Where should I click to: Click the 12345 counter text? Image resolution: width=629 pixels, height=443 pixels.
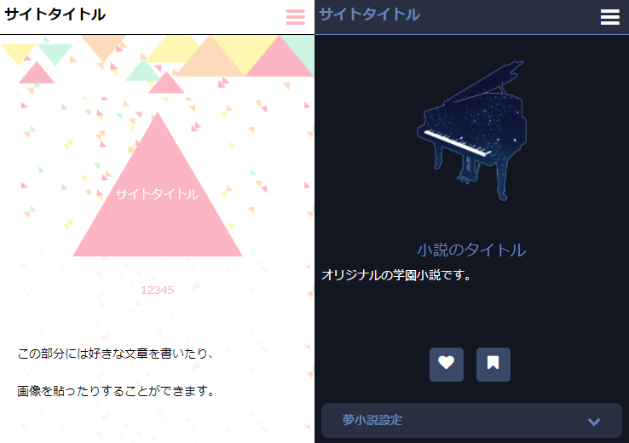tap(157, 291)
